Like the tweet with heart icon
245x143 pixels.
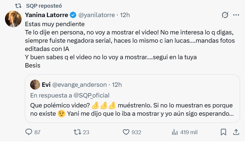(x=126, y=132)
